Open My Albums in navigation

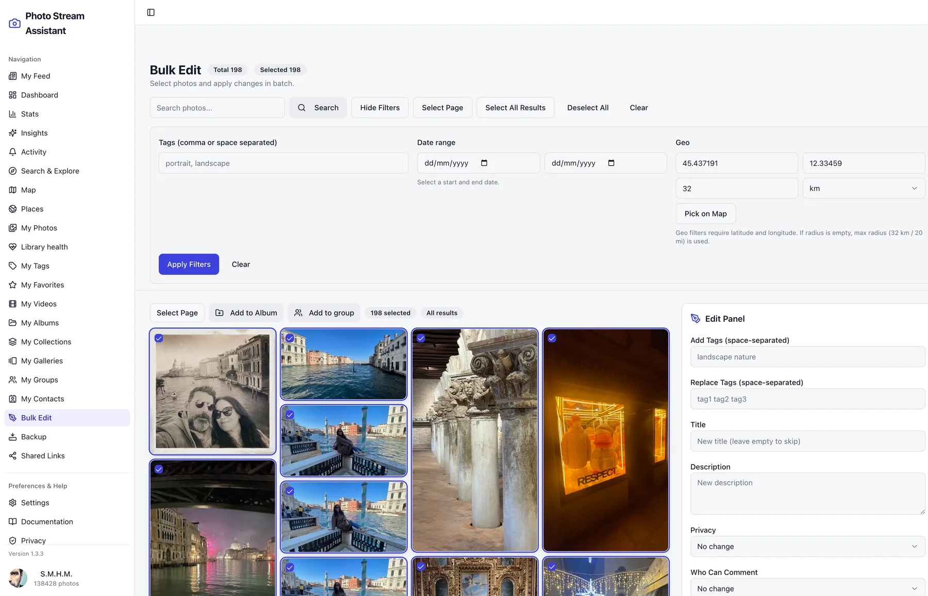point(67,323)
